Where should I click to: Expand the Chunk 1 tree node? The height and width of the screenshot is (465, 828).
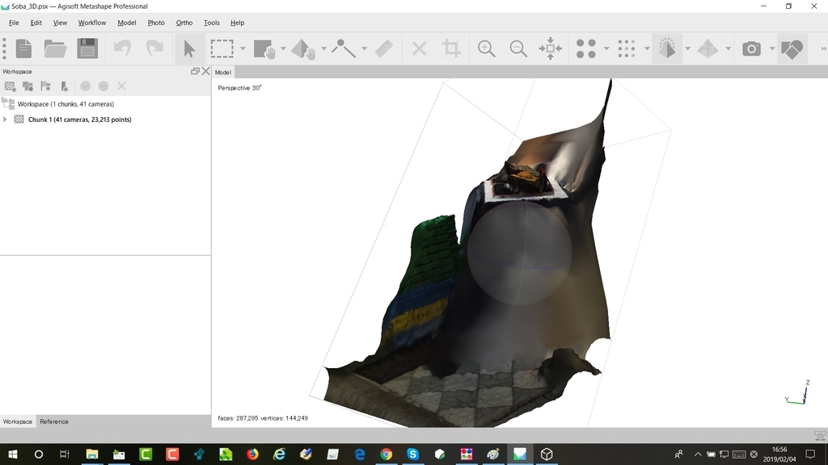[6, 119]
